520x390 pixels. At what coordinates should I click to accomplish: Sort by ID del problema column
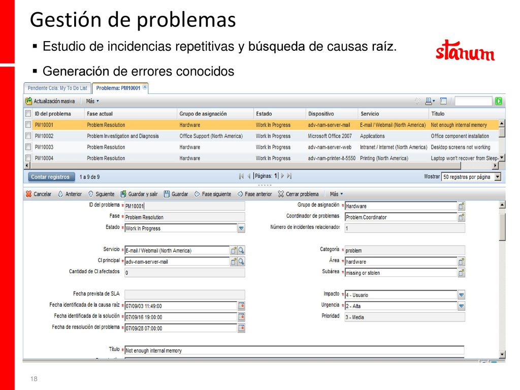tap(53, 113)
